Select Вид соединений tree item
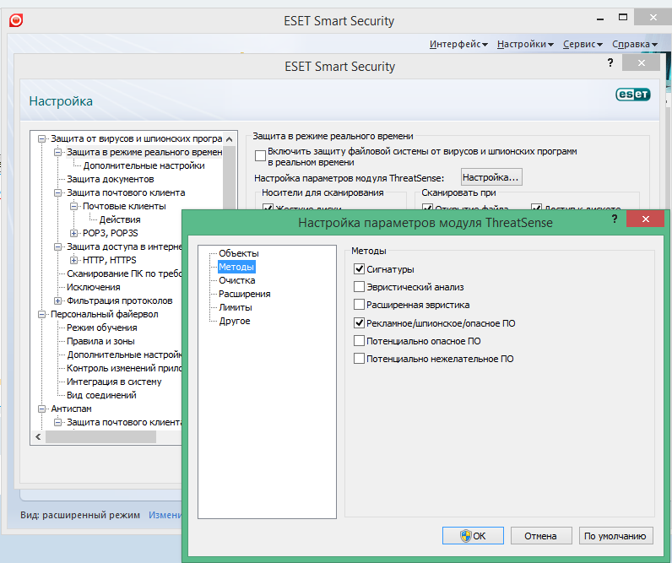 click(x=101, y=395)
